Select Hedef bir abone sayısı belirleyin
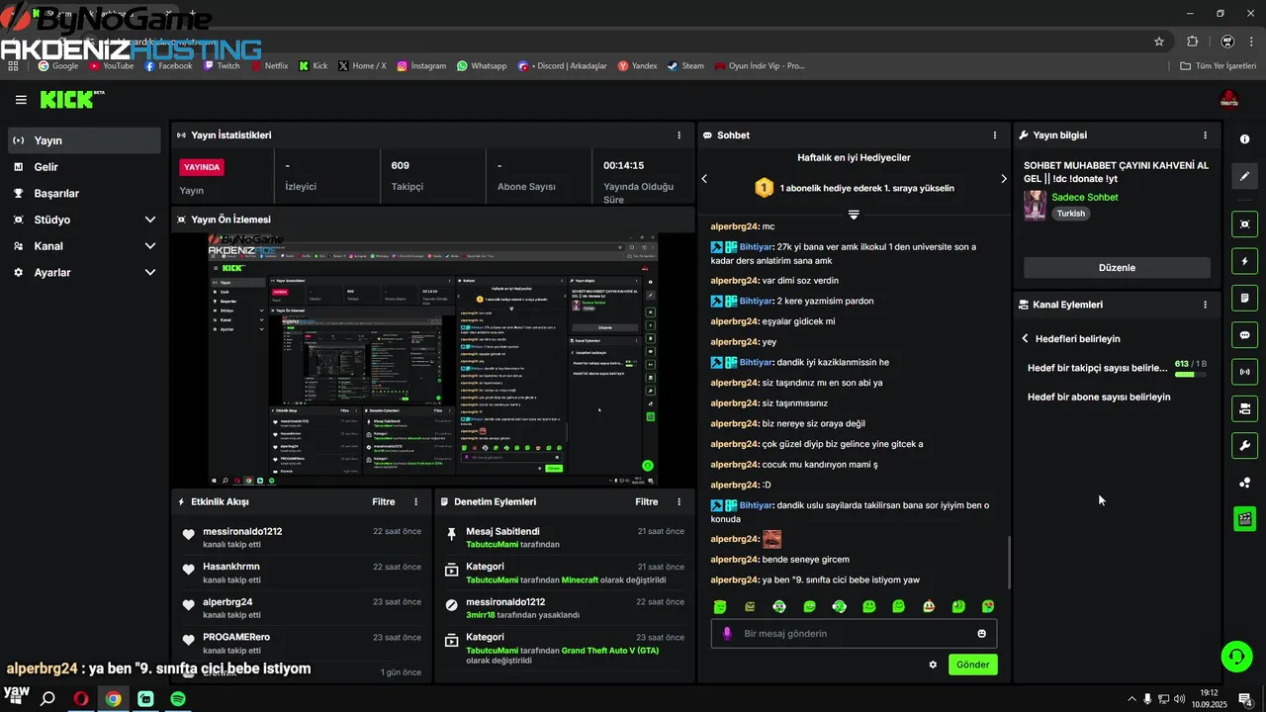 [1099, 397]
